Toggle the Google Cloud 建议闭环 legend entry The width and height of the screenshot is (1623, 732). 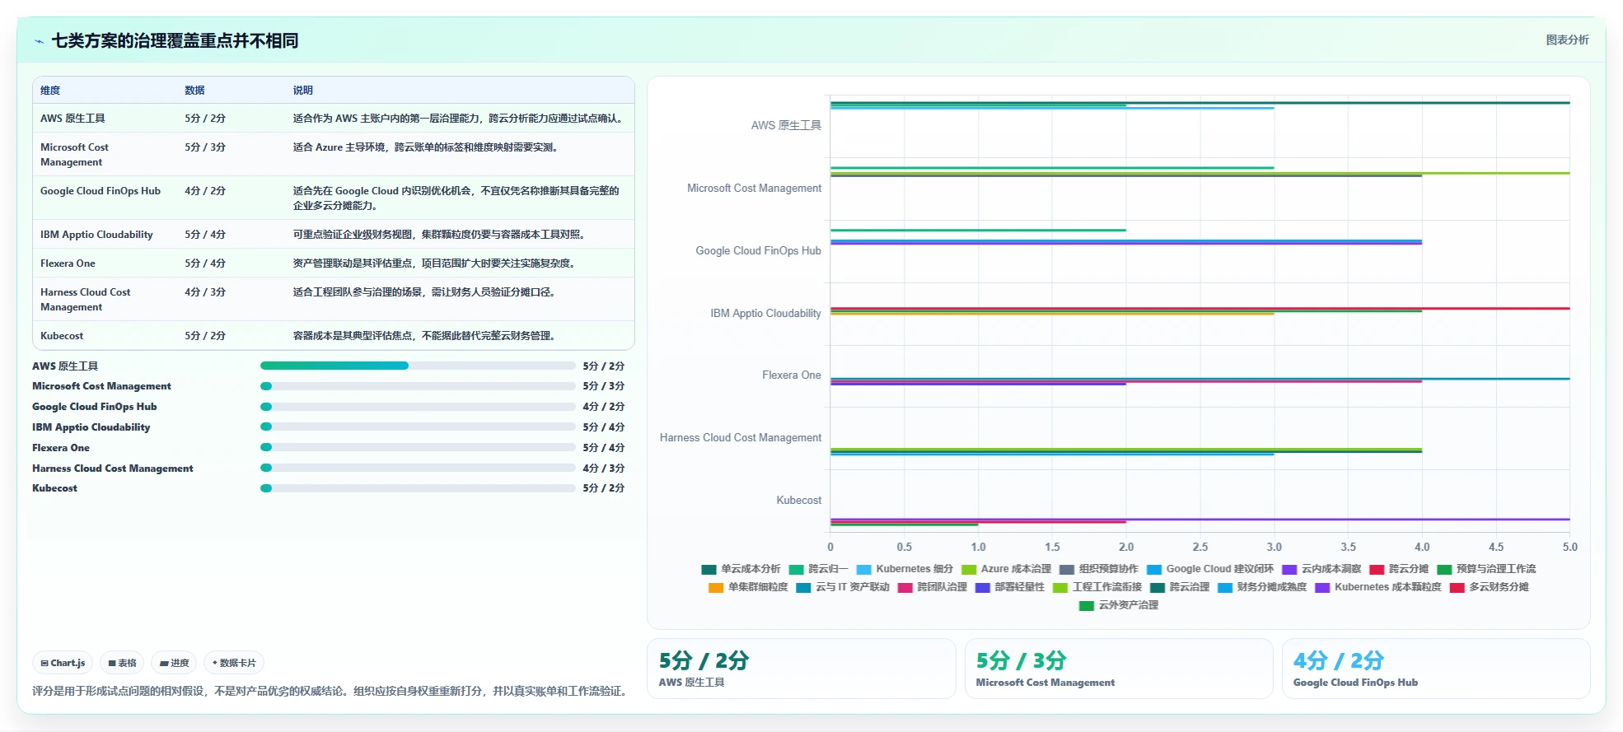pyautogui.click(x=1210, y=569)
